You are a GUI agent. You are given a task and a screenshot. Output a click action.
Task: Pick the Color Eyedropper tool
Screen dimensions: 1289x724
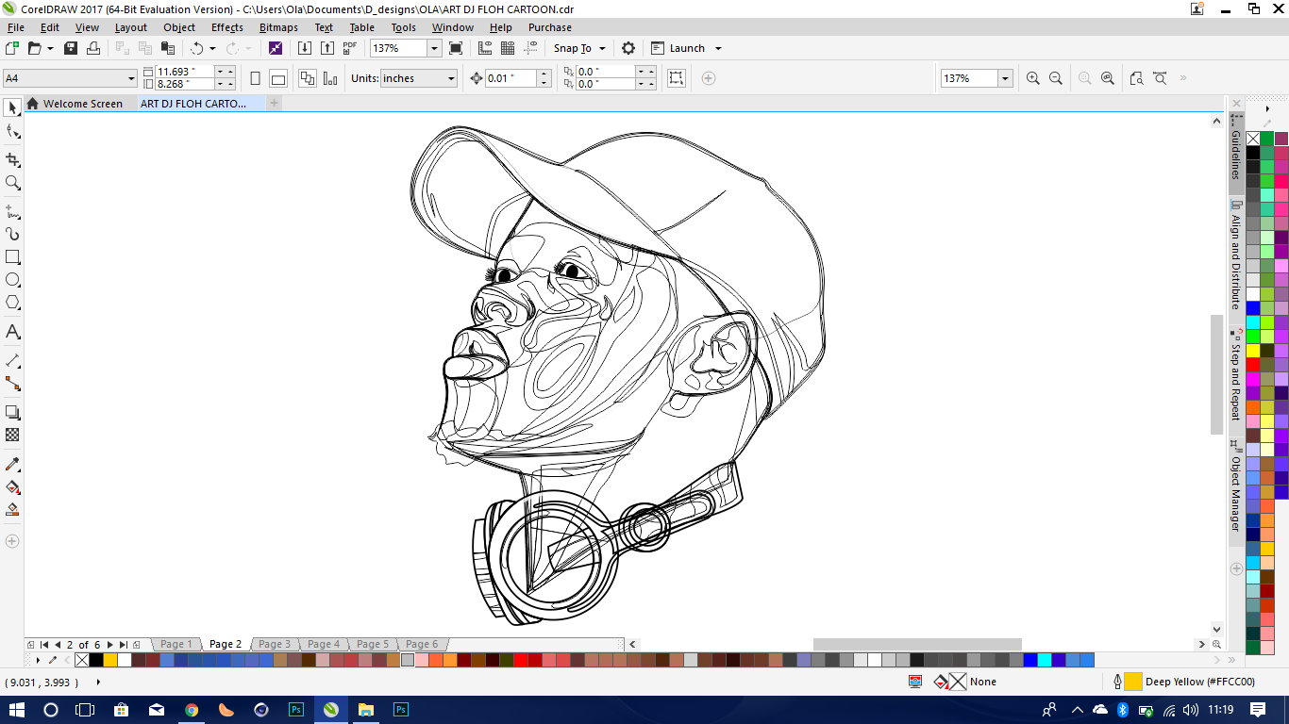tap(12, 464)
